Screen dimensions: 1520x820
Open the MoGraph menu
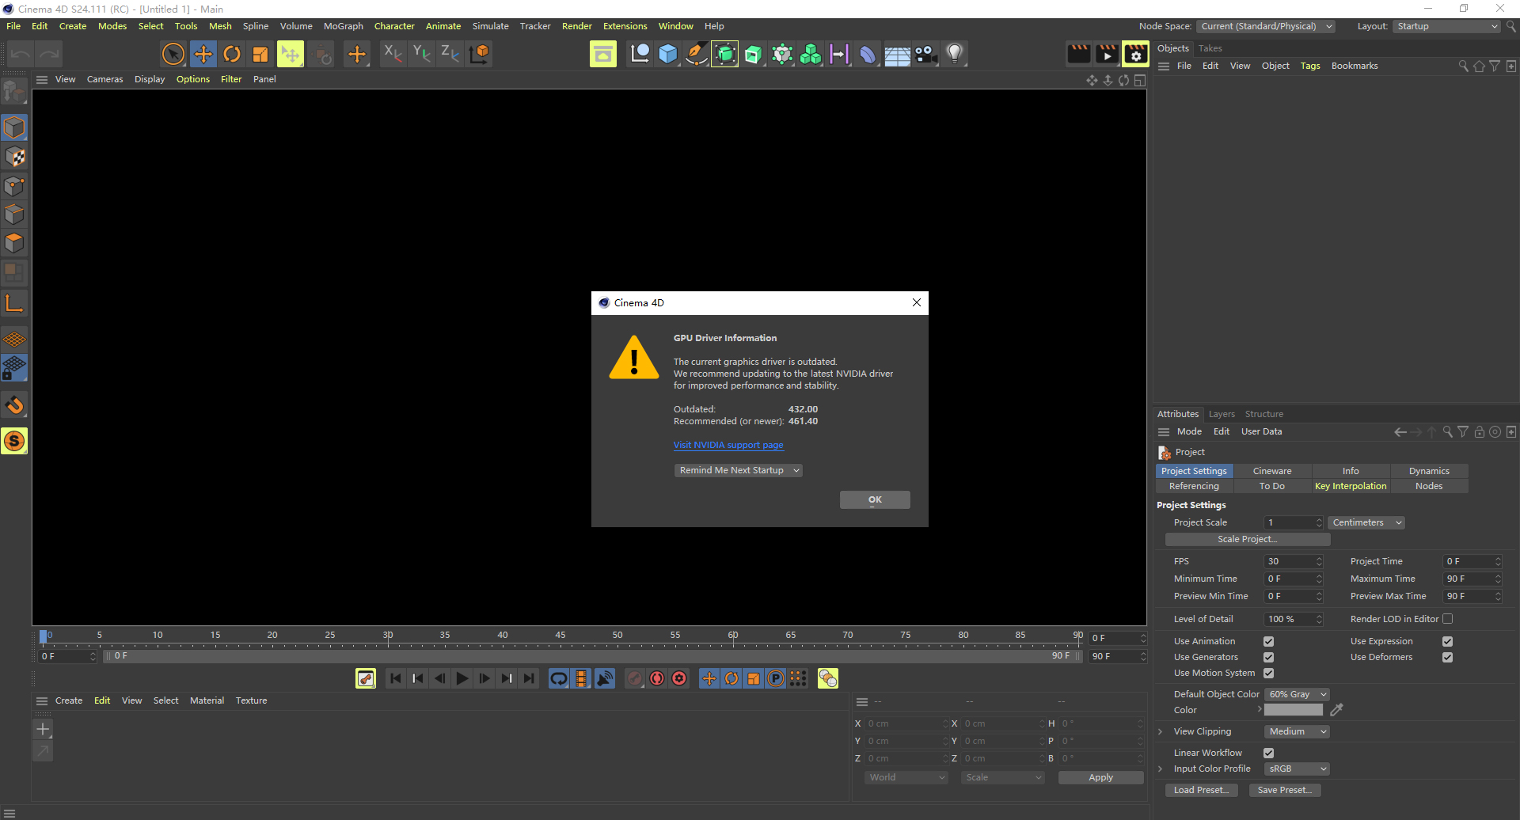[343, 26]
